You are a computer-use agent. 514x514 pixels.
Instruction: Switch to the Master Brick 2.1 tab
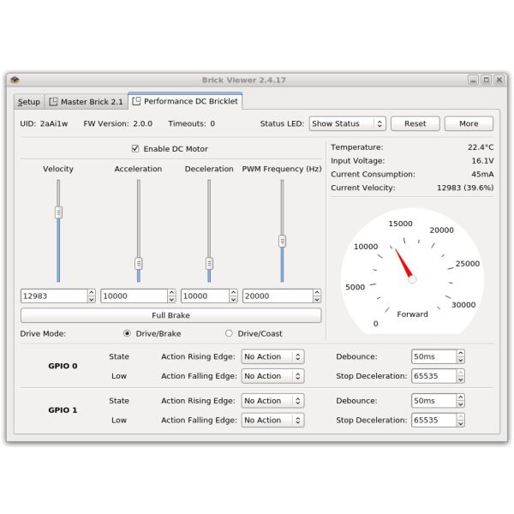[x=86, y=102]
